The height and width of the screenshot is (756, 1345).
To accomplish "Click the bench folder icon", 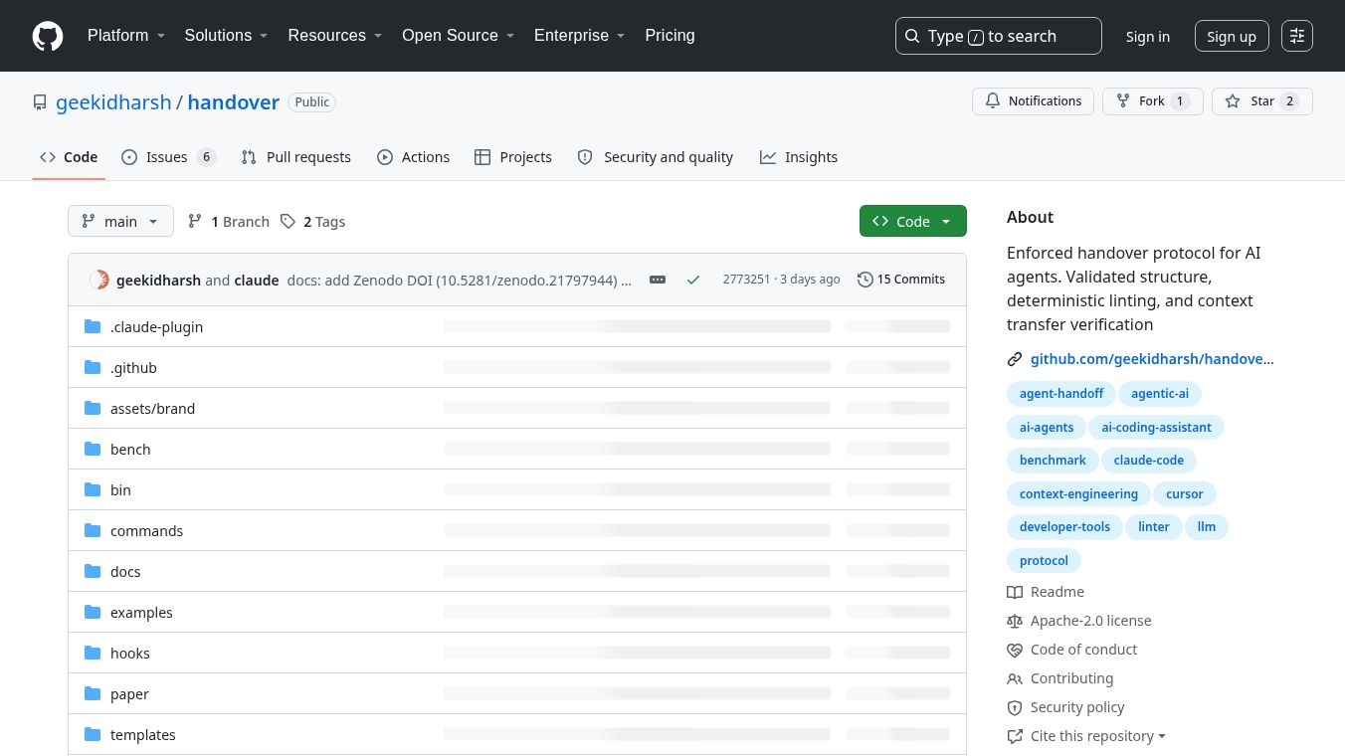I will click(94, 449).
